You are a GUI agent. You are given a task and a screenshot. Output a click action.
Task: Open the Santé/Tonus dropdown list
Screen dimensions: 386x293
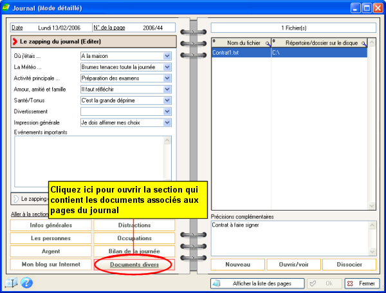point(167,100)
